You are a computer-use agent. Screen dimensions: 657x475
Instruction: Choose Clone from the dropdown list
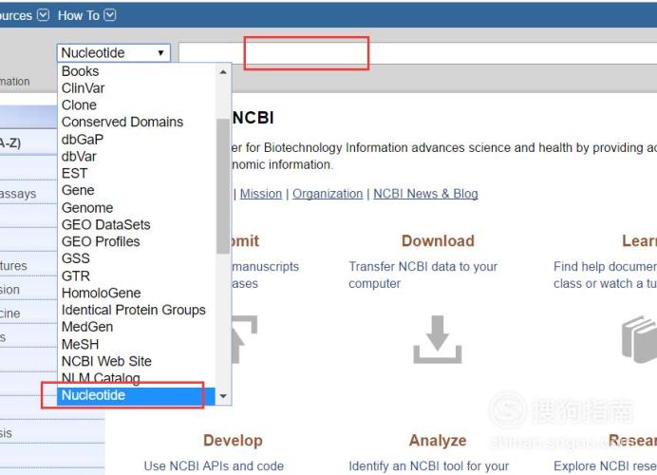(x=136, y=104)
